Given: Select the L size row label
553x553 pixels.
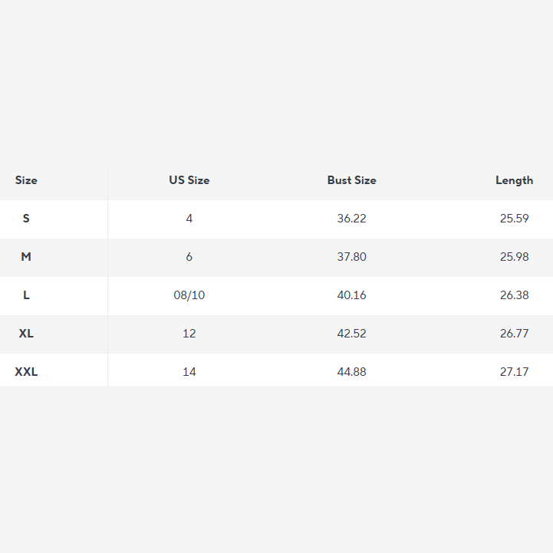Looking at the screenshot, I should (26, 295).
